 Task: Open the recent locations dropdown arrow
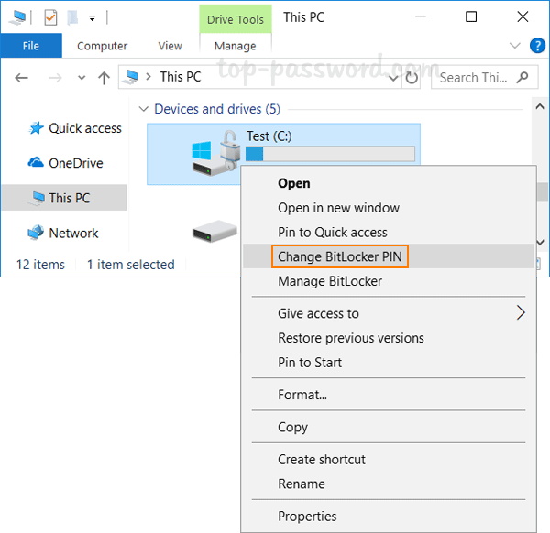point(82,78)
